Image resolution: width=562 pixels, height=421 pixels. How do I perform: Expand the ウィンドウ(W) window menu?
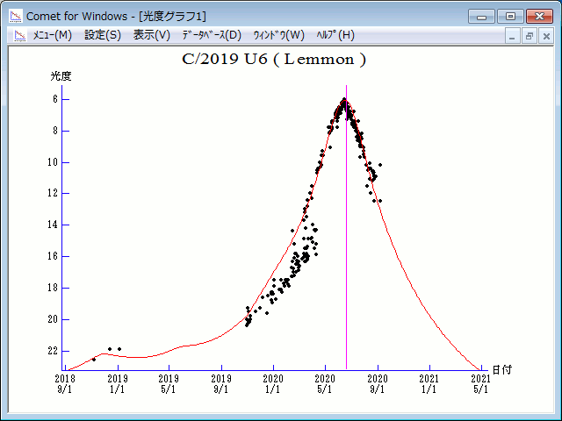click(x=278, y=35)
